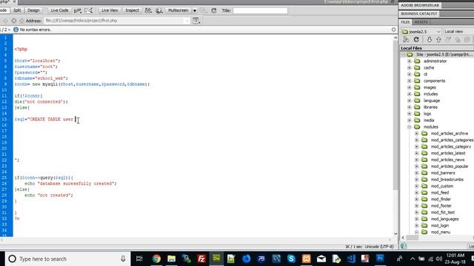Click the volume speaker tray icon
The height and width of the screenshot is (266, 474).
click(439, 259)
